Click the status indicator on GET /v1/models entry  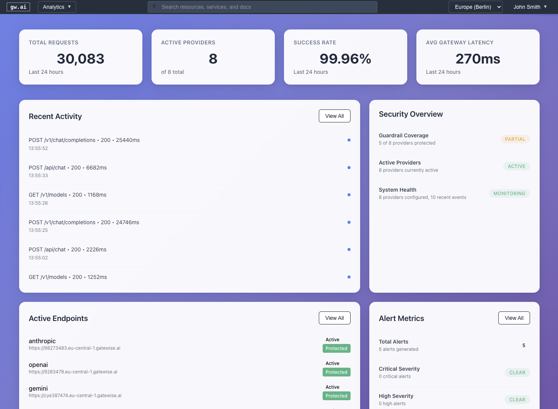(349, 195)
